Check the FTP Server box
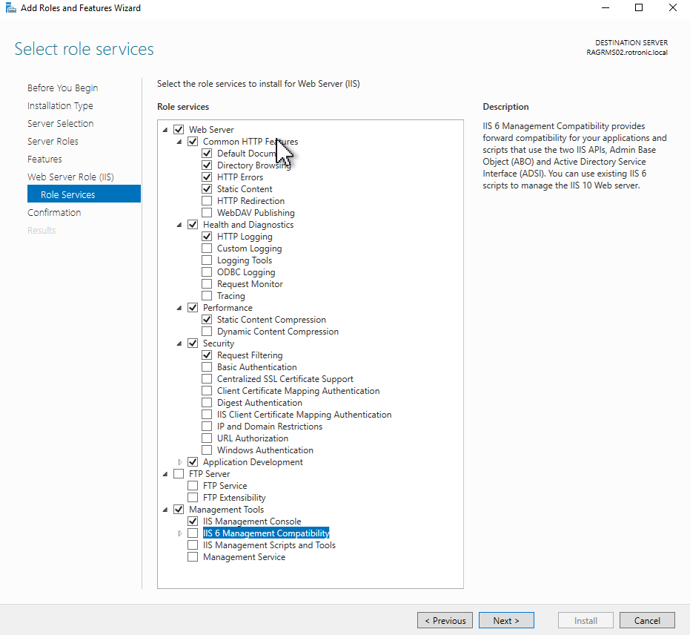 [x=179, y=474]
